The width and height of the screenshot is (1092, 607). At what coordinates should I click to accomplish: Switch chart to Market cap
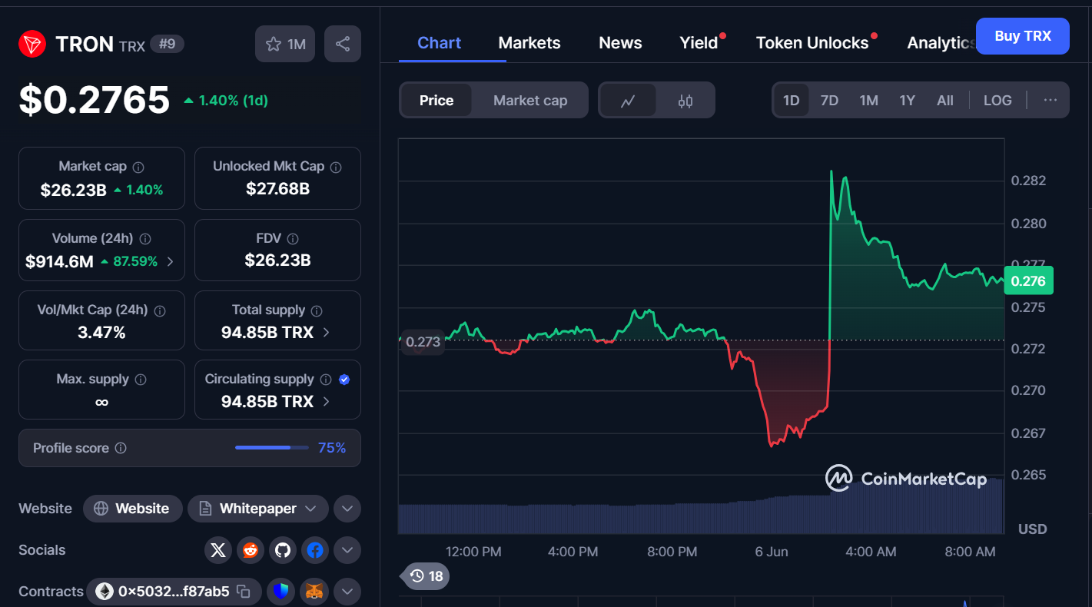(530, 101)
